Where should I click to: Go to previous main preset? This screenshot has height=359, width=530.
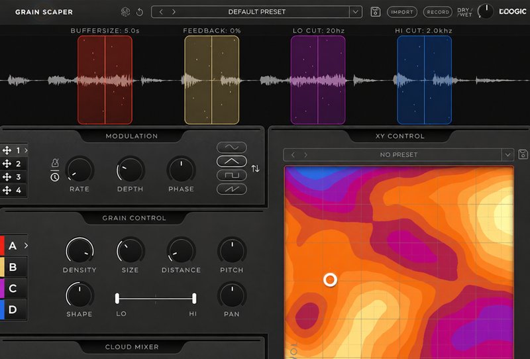coord(161,12)
